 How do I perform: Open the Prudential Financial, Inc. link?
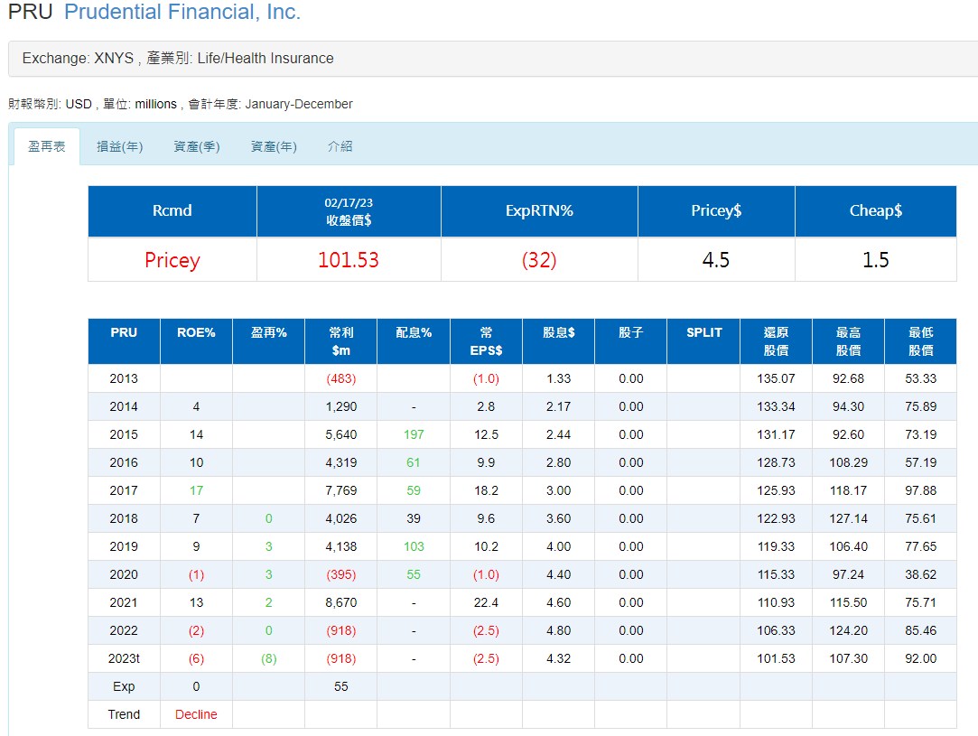pyautogui.click(x=182, y=12)
